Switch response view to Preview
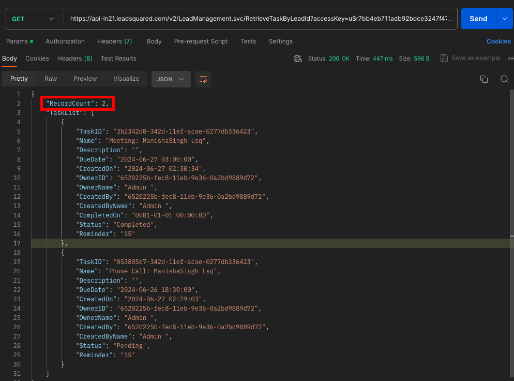514x381 pixels. (x=85, y=79)
